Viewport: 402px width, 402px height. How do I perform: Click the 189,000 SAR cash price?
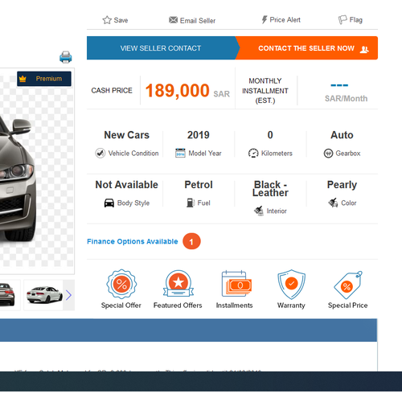click(187, 91)
